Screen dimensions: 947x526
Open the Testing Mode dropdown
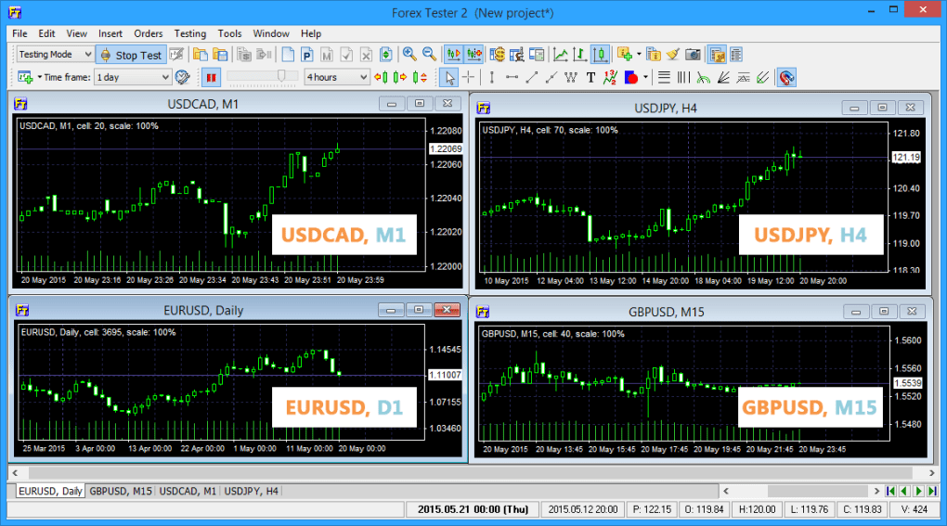tap(56, 55)
